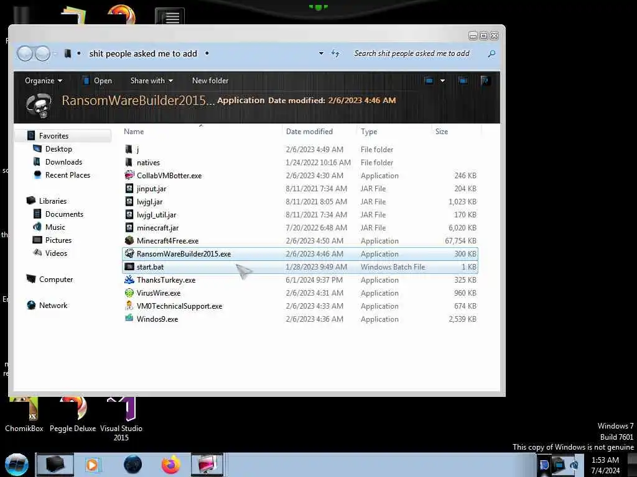This screenshot has width=637, height=477.
Task: Click the pink app taskbar icon
Action: [x=207, y=465]
